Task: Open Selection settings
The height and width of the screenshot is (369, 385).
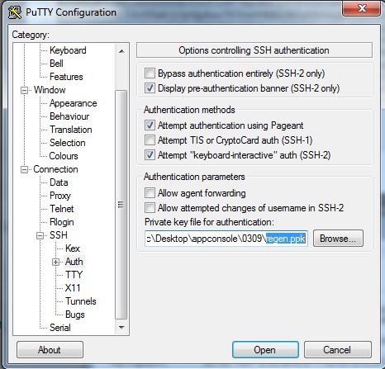Action: [68, 143]
